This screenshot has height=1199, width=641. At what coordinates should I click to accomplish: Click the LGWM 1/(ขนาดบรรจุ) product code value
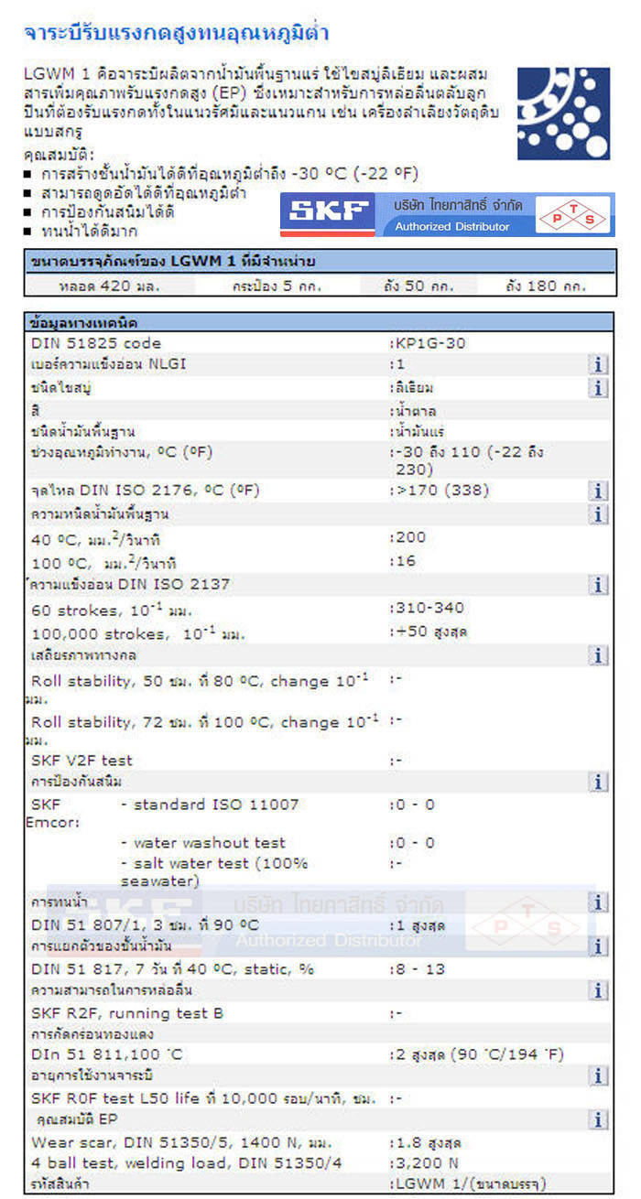click(x=469, y=1184)
